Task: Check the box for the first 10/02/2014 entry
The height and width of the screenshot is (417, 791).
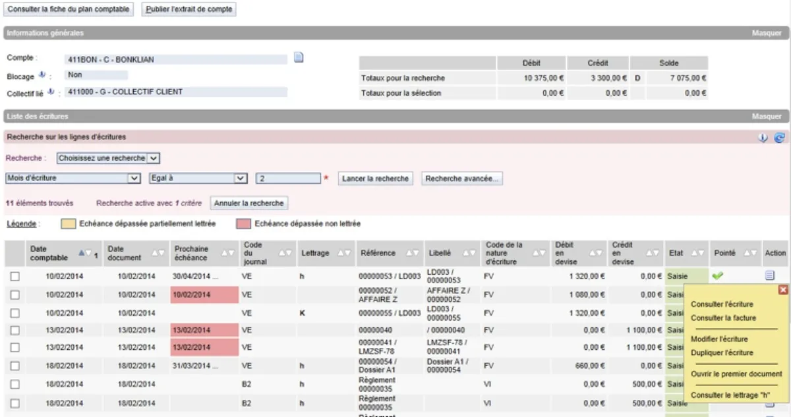Action: click(x=15, y=277)
